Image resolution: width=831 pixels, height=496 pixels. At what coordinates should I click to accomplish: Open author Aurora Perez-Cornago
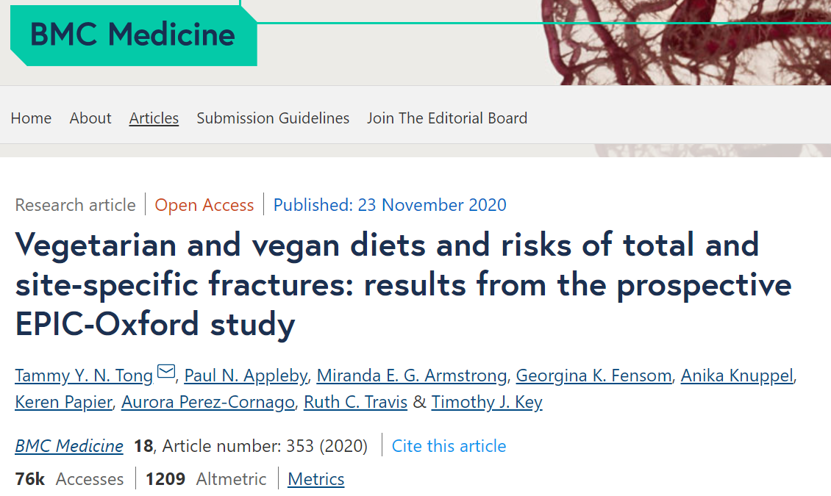(208, 402)
